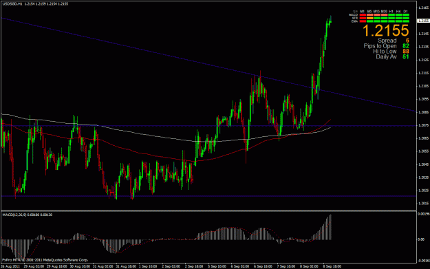Click the M30 timeframe column header
This screenshot has height=269, width=430.
[x=384, y=12]
